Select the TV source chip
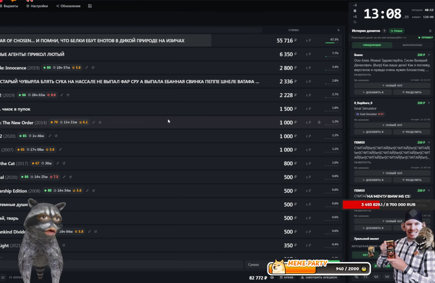This screenshot has width=435, height=283. pyautogui.click(x=365, y=277)
